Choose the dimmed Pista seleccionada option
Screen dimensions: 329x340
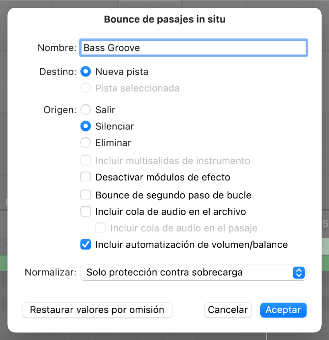coord(86,88)
